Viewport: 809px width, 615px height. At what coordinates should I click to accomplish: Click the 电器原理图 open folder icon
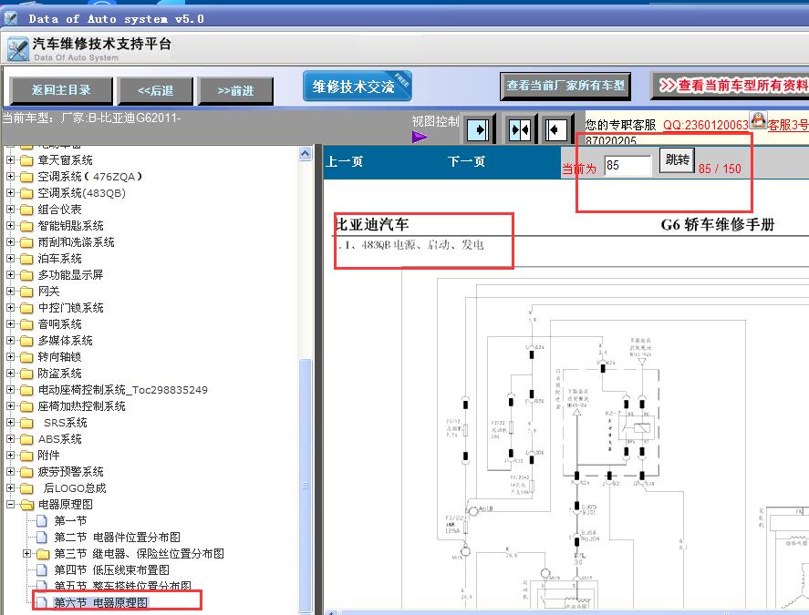pos(26,505)
